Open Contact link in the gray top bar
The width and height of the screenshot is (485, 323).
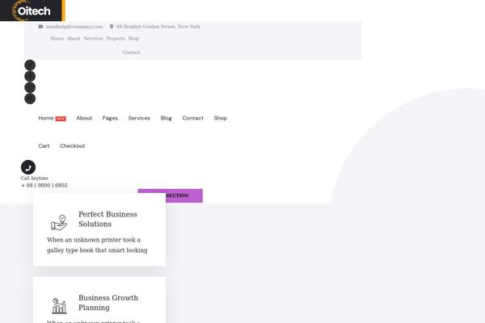(132, 52)
